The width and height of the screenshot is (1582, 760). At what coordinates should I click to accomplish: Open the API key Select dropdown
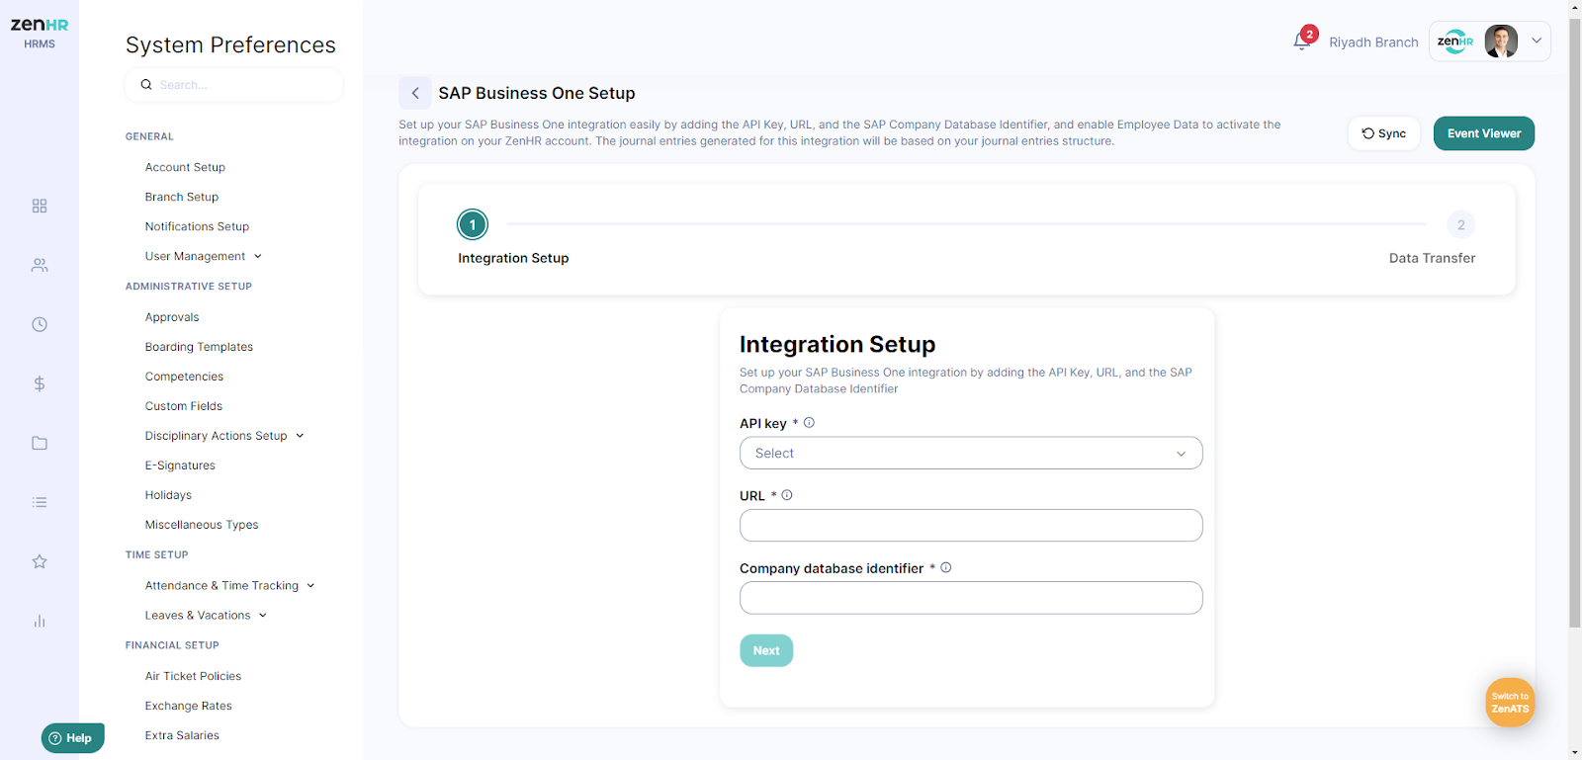coord(971,453)
